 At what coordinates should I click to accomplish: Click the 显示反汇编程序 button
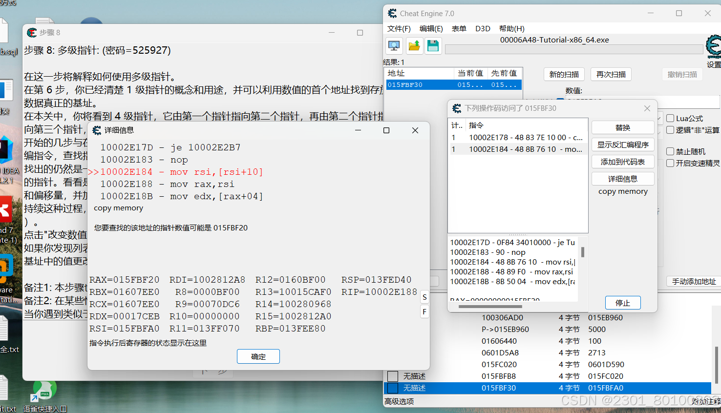click(623, 145)
